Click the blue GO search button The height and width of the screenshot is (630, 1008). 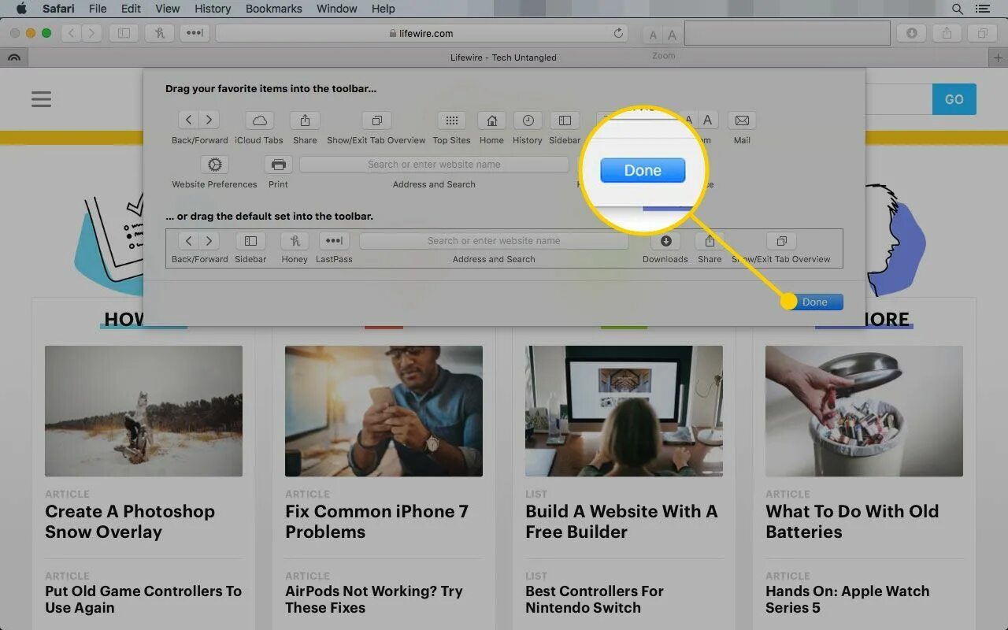[954, 99]
